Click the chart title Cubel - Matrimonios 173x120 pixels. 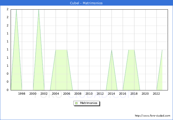(x=86, y=3)
